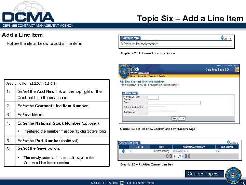Click the 'No Contract Line Items have been attached' message

pyautogui.click(x=139, y=44)
